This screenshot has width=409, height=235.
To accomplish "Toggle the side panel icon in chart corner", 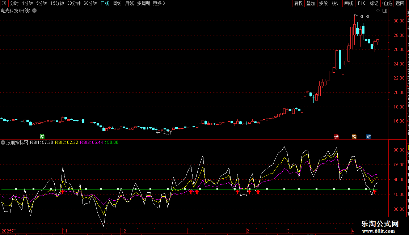I will tap(385, 11).
